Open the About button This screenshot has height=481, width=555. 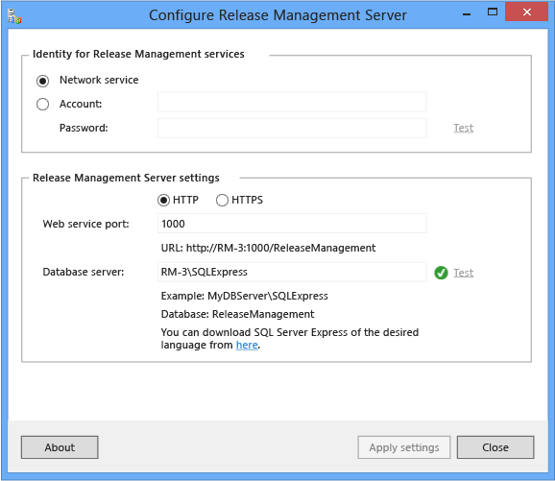[60, 447]
